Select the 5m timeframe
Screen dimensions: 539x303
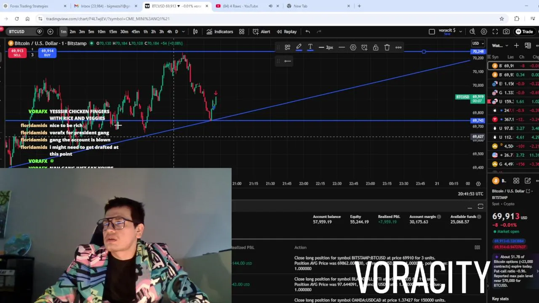click(91, 32)
